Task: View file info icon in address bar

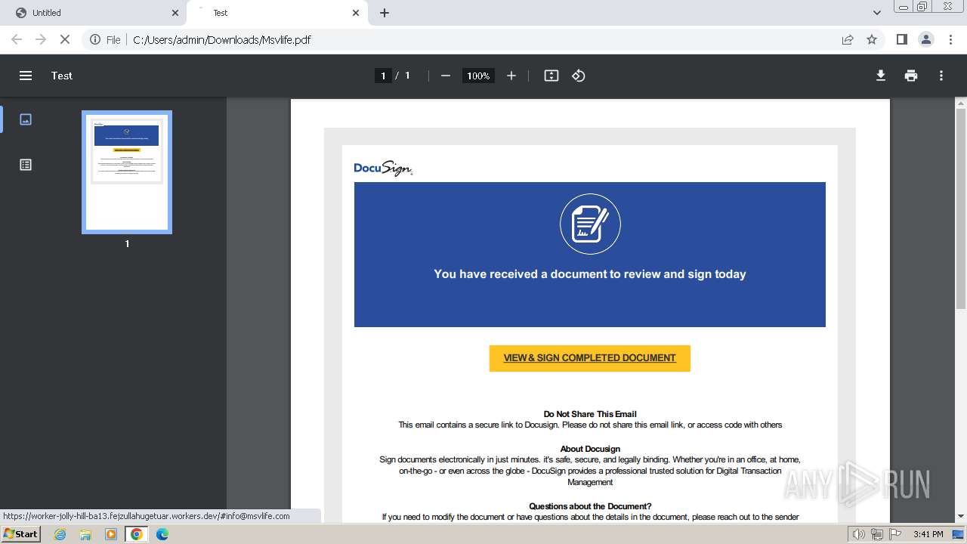Action: [96, 39]
